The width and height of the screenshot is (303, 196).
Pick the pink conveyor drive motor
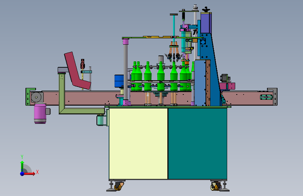pos(40,113)
